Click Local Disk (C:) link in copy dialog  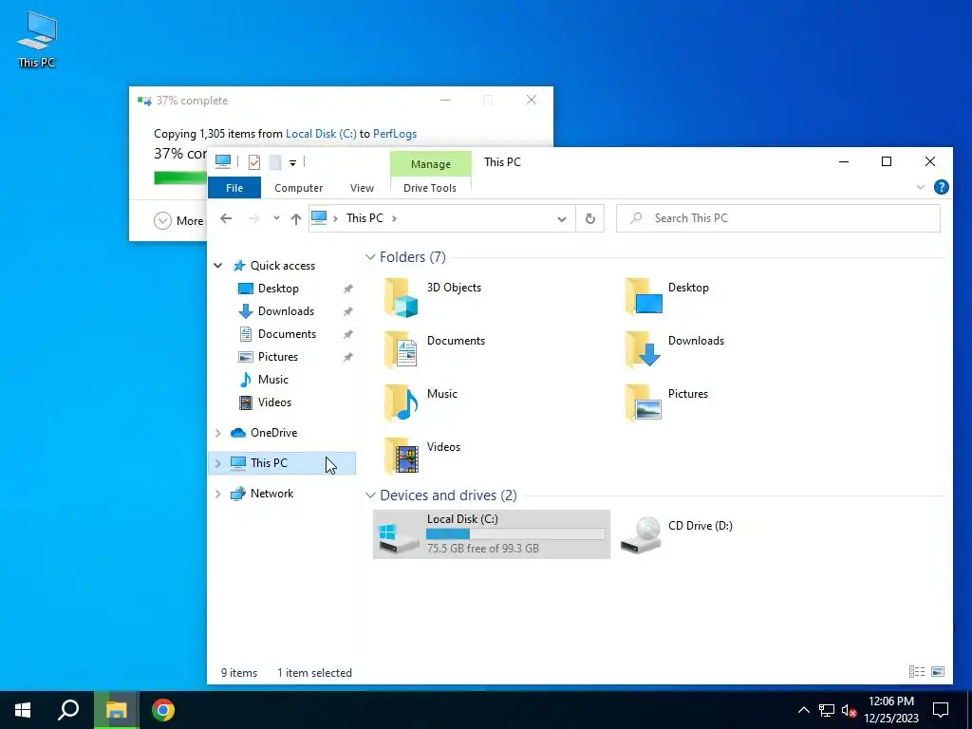coord(321,134)
